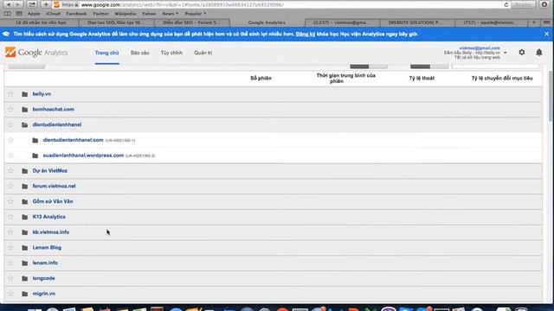Expand the diensudienlanhhanel.com property folder
554x311 pixels.
click(x=35, y=140)
